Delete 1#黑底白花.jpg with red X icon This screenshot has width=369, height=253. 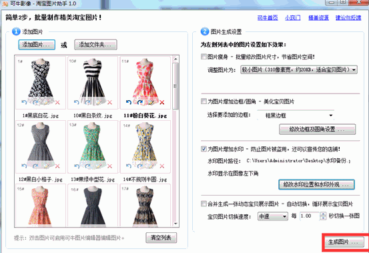[57, 102]
